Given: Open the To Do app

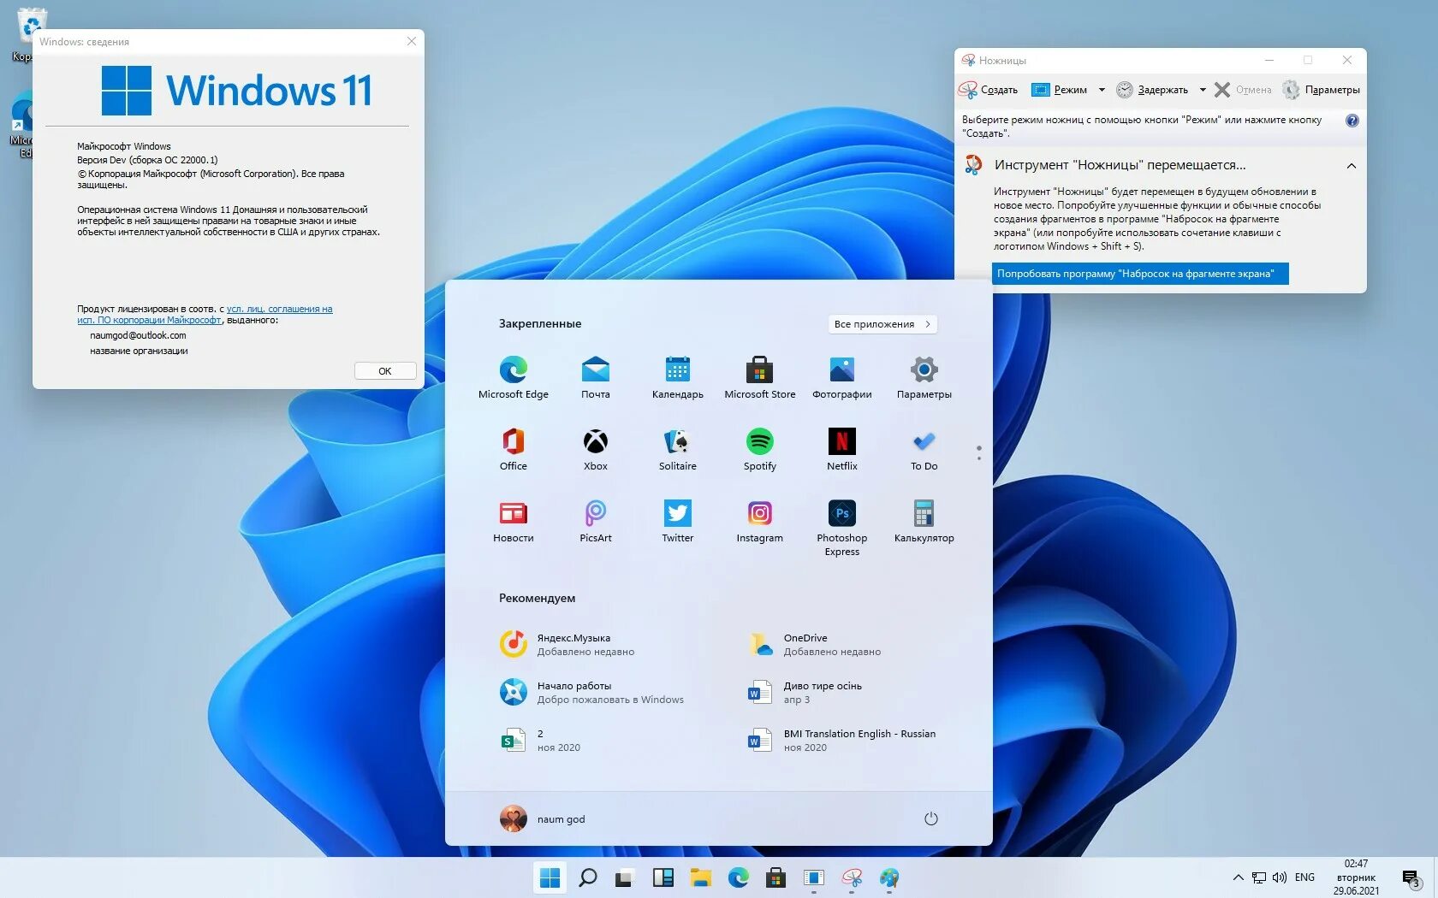Looking at the screenshot, I should (924, 449).
